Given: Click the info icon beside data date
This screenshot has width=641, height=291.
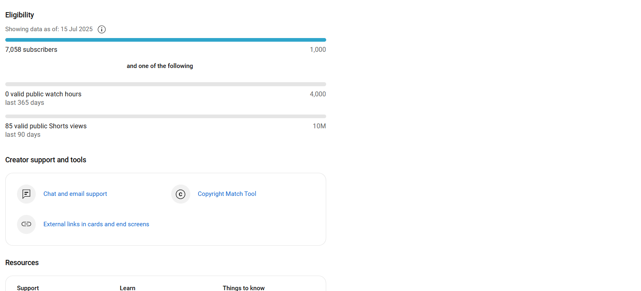Looking at the screenshot, I should [102, 30].
